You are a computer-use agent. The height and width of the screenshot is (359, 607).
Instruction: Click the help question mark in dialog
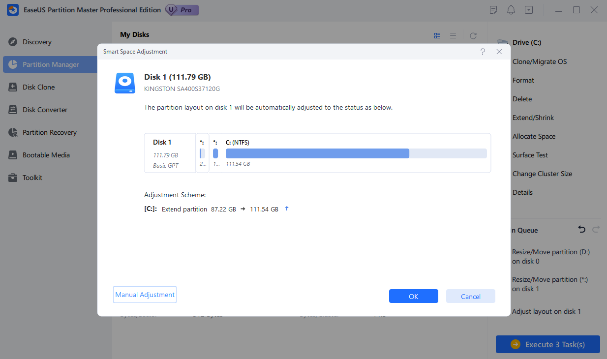[x=483, y=52]
